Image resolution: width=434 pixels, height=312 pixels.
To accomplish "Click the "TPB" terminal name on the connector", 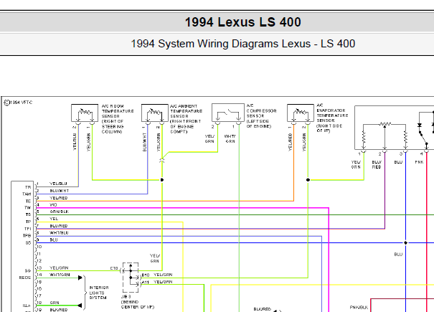I will 27,236.
